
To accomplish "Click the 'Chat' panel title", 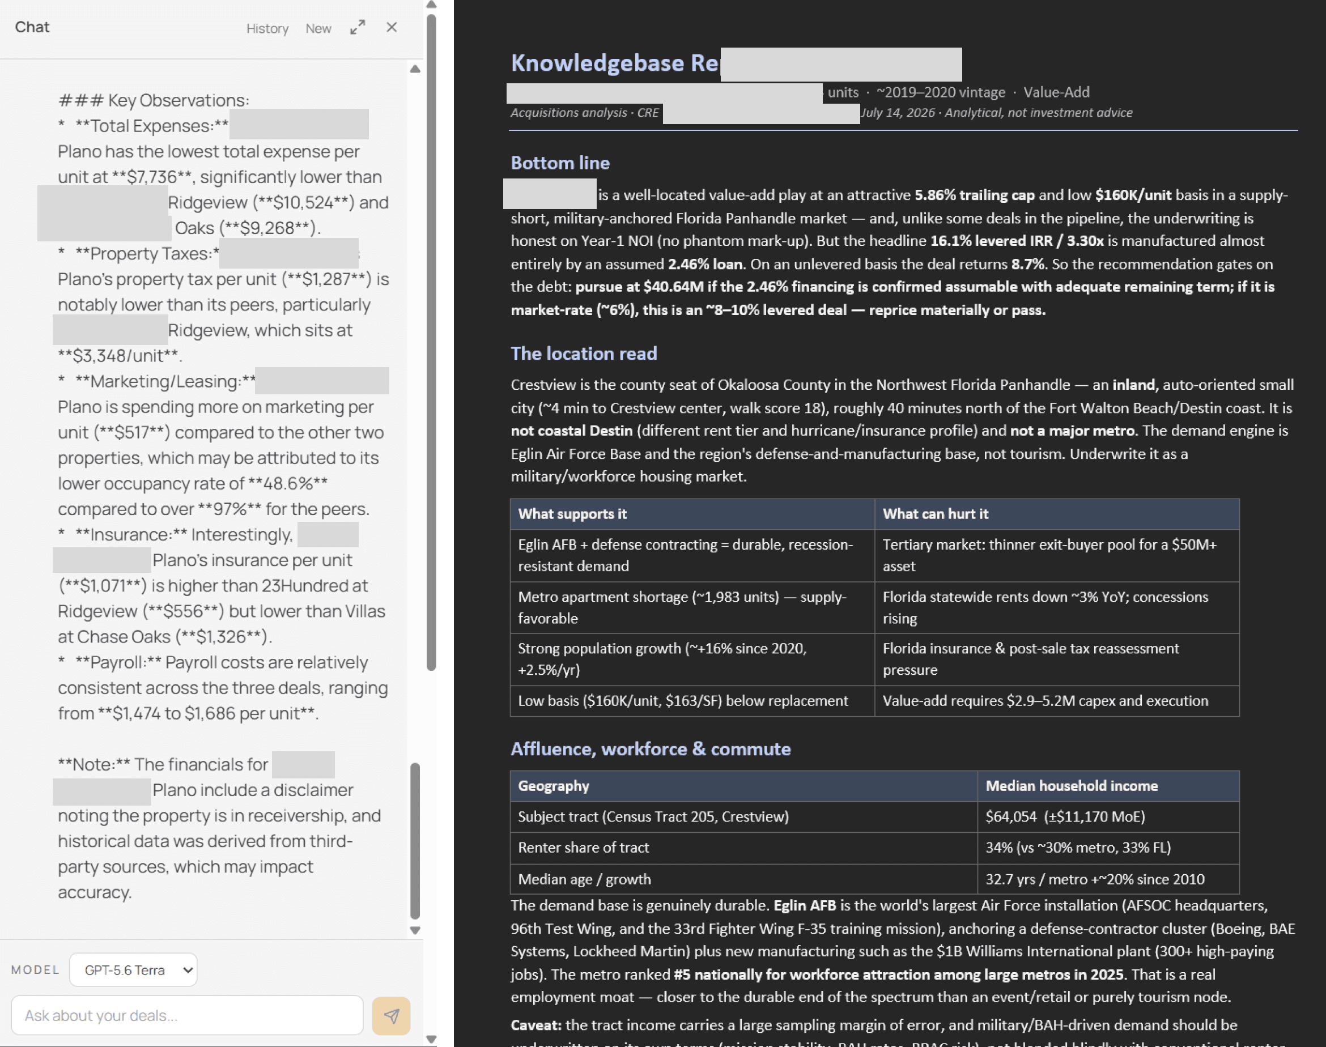I will [32, 27].
